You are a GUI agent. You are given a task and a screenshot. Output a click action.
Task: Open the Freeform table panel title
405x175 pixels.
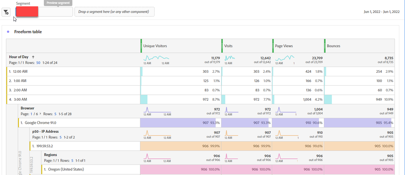click(x=28, y=32)
